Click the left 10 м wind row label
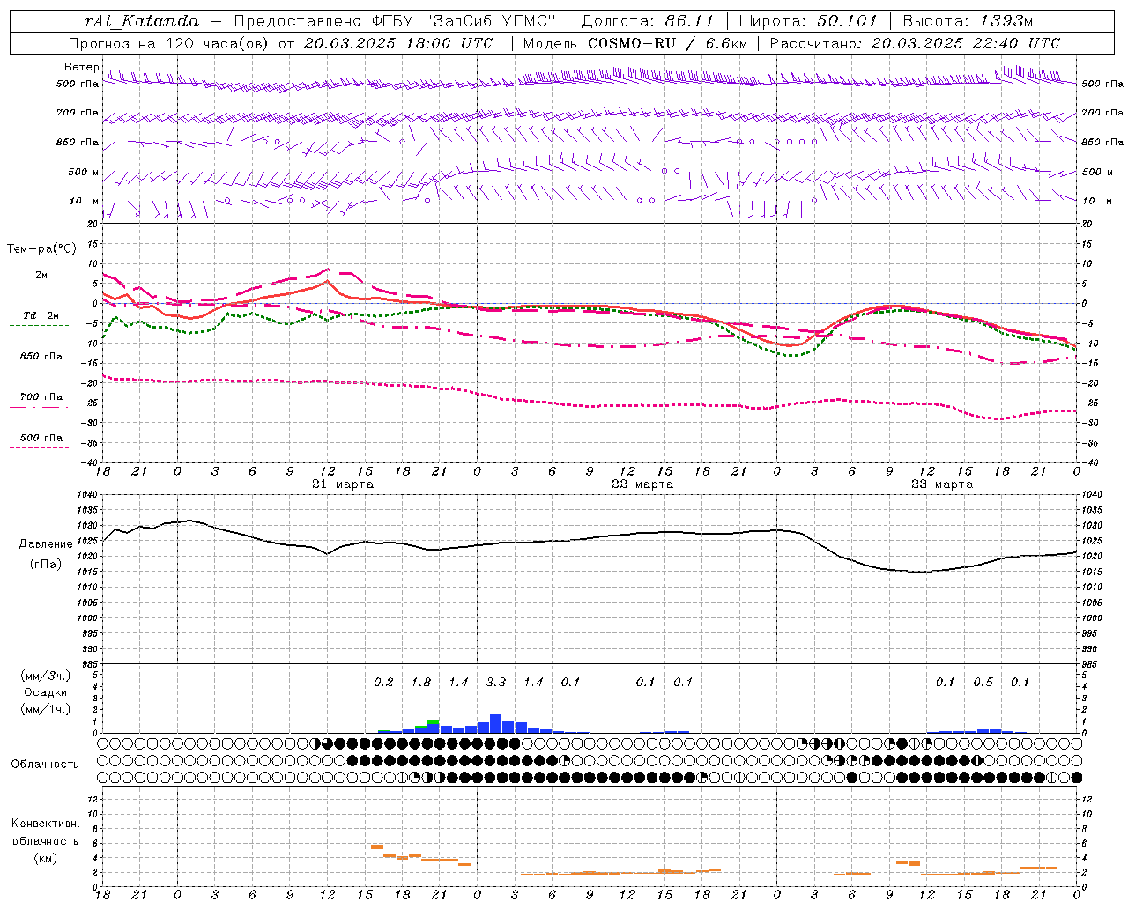Image resolution: width=1128 pixels, height=902 pixels. (x=85, y=201)
